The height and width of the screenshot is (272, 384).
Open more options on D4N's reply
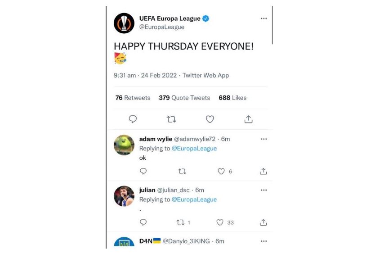[264, 241]
